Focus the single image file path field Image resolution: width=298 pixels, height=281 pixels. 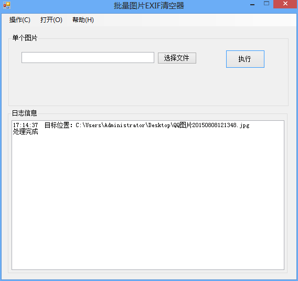pyautogui.click(x=88, y=57)
